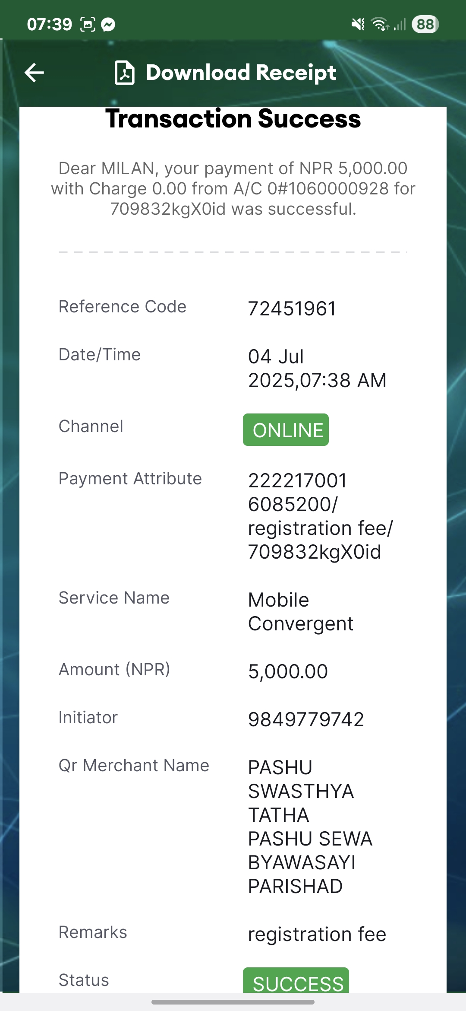Tap the Transaction Success heading
The height and width of the screenshot is (1011, 466).
[233, 119]
